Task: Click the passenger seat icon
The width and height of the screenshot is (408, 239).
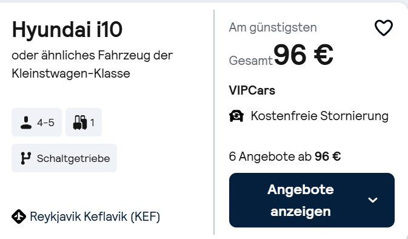Action: (26, 123)
